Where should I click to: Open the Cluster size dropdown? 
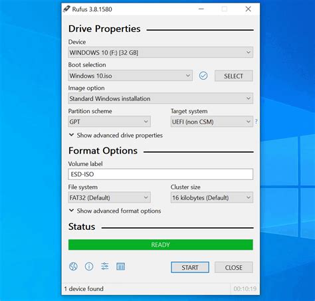click(211, 197)
